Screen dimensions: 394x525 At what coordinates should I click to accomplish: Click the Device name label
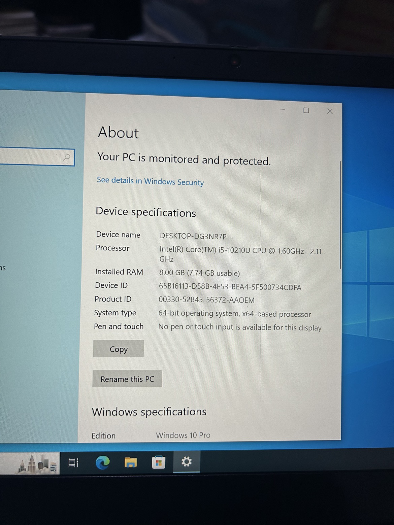118,235
